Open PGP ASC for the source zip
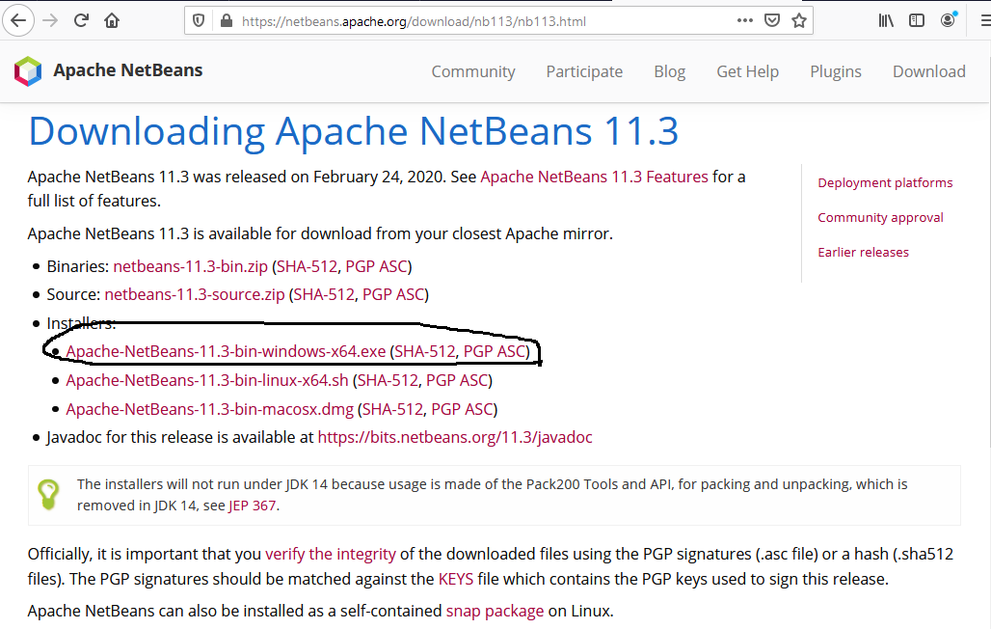 pos(393,294)
